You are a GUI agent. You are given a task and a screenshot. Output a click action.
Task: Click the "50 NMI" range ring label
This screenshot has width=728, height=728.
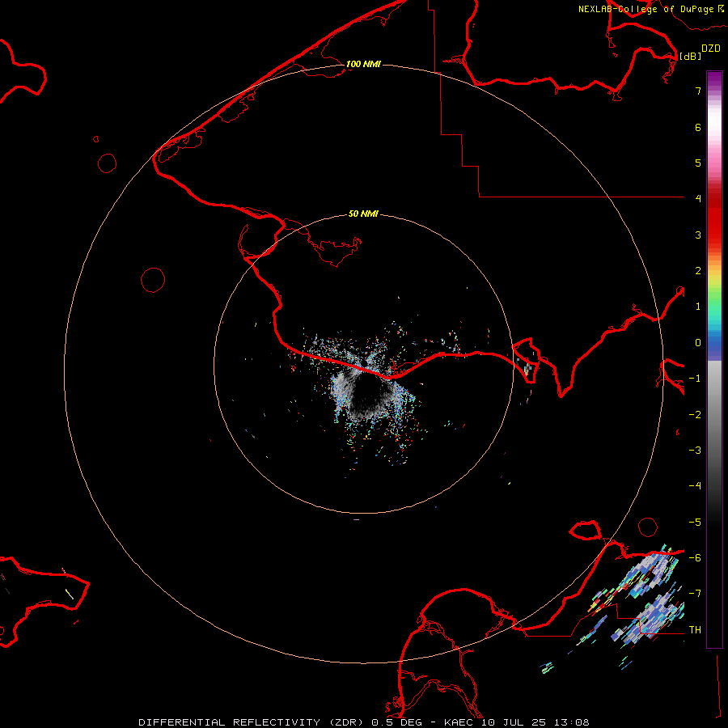(x=363, y=214)
